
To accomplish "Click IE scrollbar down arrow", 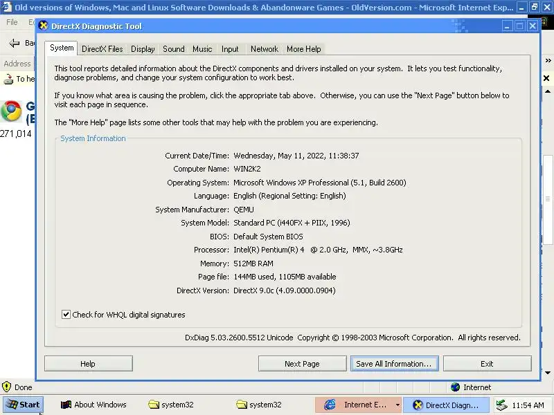I will pos(548,373).
